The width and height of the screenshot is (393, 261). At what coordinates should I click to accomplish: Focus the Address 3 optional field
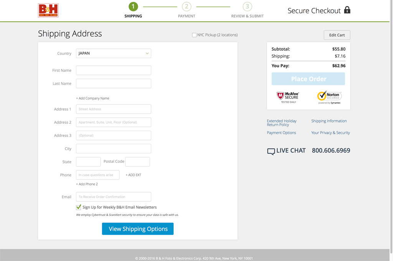pyautogui.click(x=114, y=136)
